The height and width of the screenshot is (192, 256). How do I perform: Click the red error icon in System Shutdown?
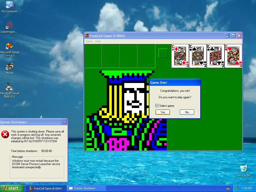click(x=5, y=134)
